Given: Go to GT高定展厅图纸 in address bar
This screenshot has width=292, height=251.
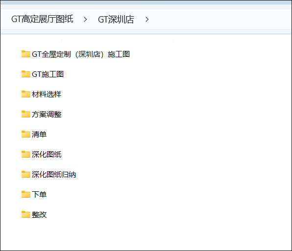Looking at the screenshot, I should click(42, 19).
